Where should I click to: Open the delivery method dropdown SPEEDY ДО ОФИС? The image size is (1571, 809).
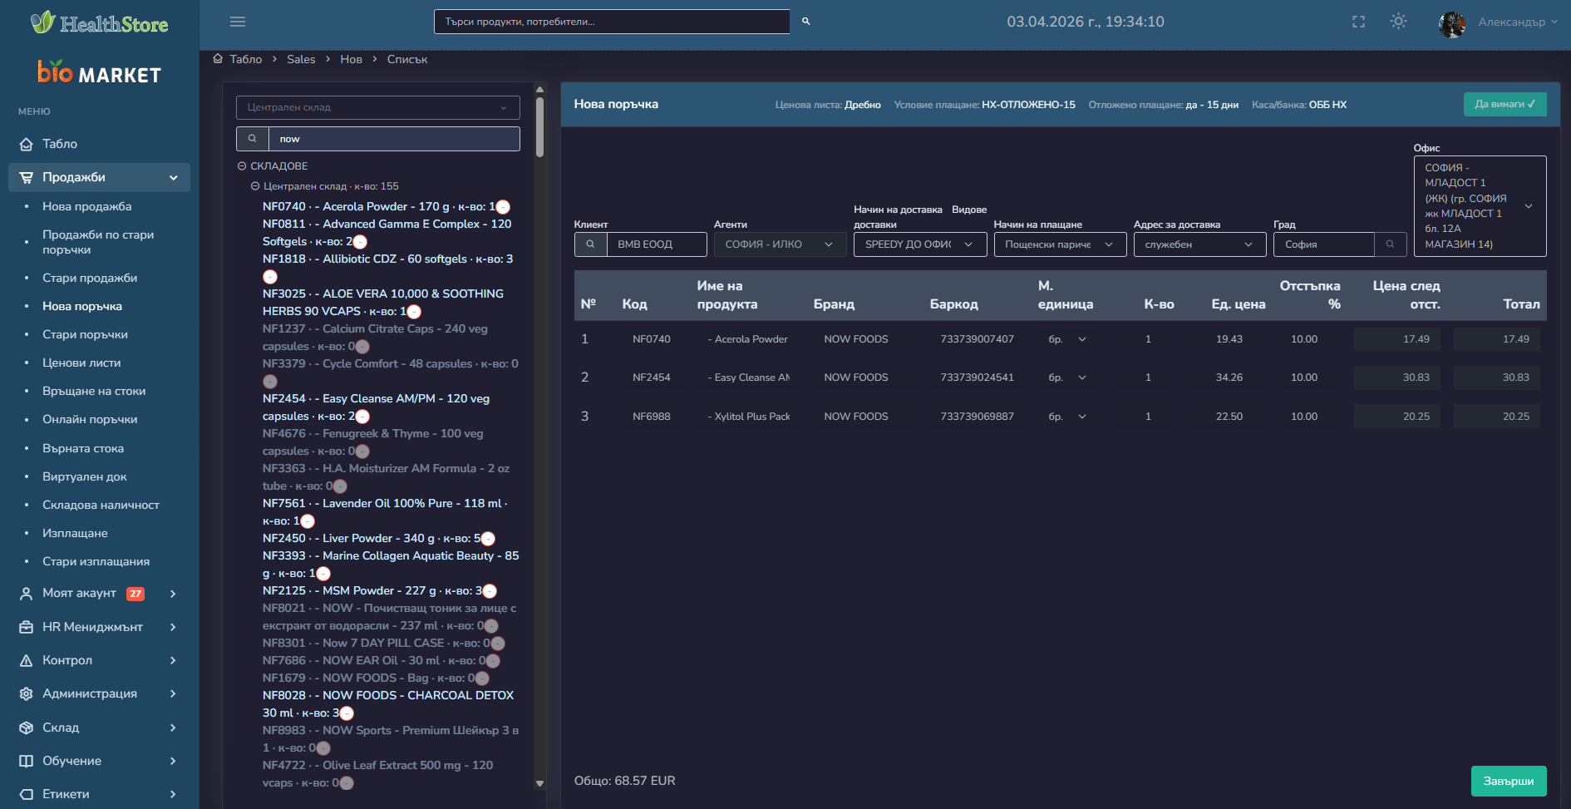click(920, 244)
